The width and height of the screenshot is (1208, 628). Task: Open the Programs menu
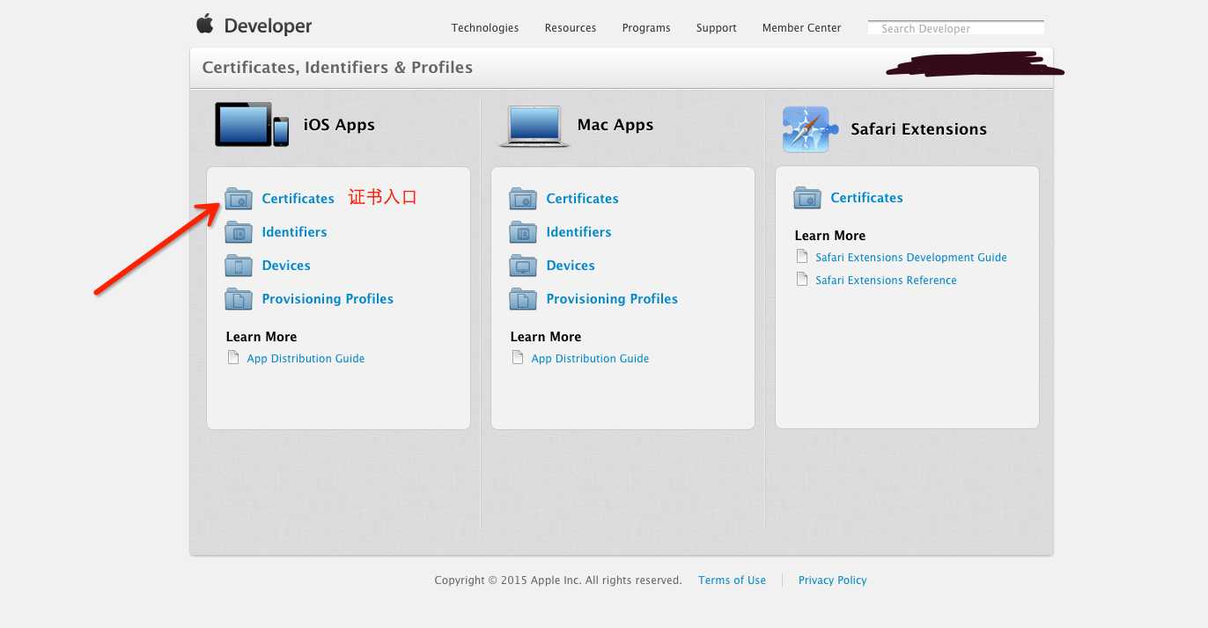click(646, 28)
